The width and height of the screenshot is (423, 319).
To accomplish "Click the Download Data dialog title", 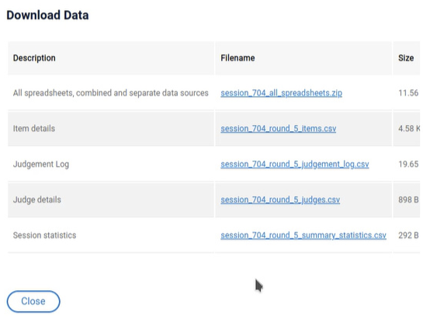I will pos(47,15).
